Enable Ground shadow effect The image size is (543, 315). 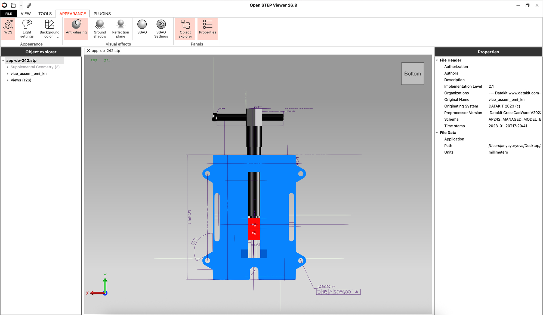coord(100,29)
